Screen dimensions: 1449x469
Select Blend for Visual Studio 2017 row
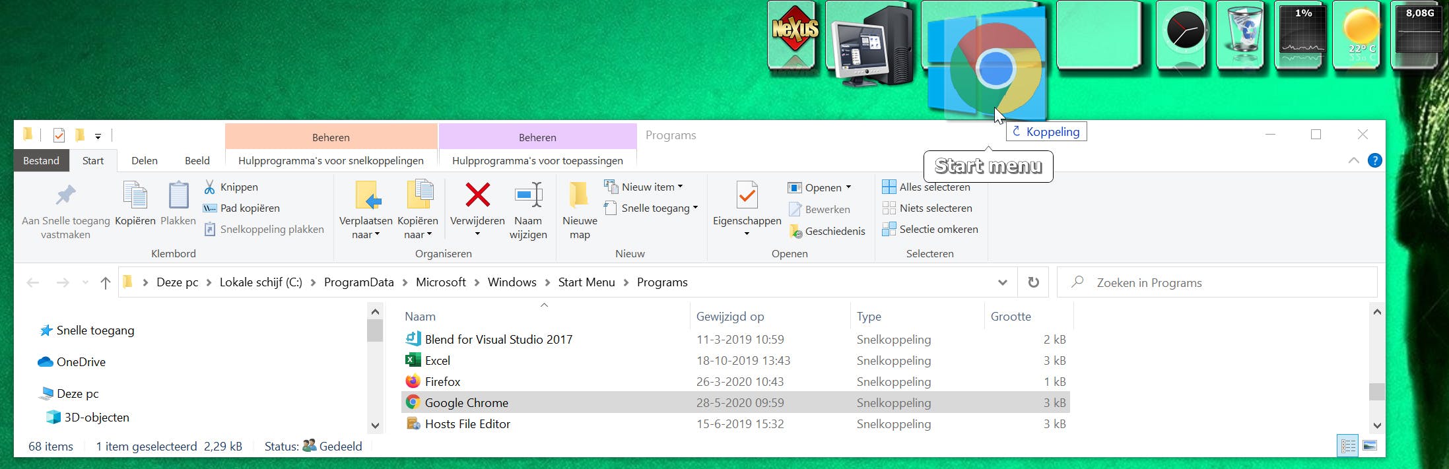[x=735, y=340]
